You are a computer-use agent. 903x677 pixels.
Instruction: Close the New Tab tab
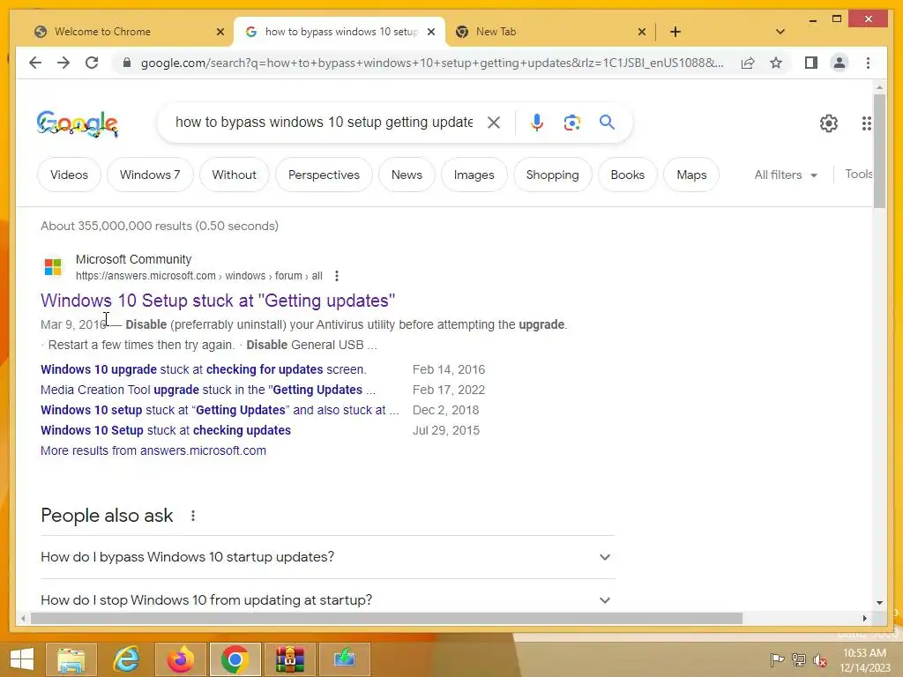click(642, 32)
